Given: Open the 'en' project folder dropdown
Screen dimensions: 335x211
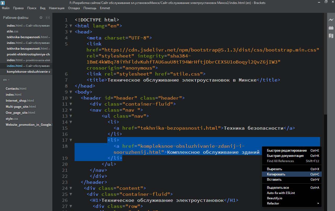Looking at the screenshot, I should click(x=6, y=80).
